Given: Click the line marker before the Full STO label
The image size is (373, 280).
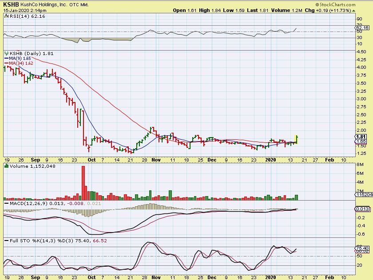Looking at the screenshot, I should tap(7, 241).
